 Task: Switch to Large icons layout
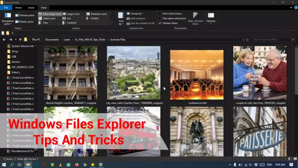pos(71,14)
